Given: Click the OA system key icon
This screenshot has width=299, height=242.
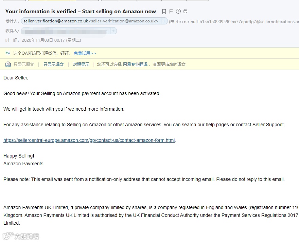Looking at the screenshot, I should point(8,53).
